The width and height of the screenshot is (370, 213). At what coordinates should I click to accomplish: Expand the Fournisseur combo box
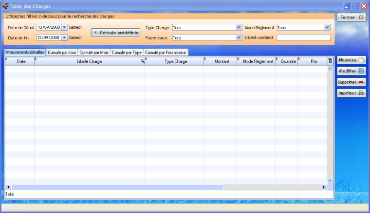(x=239, y=37)
